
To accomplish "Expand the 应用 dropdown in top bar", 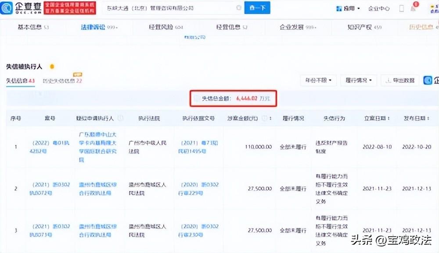I will pos(348,8).
